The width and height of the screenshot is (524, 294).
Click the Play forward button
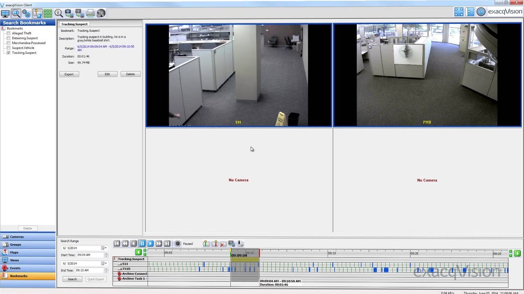pyautogui.click(x=150, y=243)
